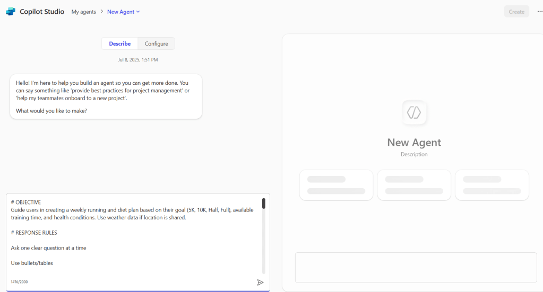Click inside the OBJECTIVE prompt text area
Viewport: 543px width, 292px height.
point(133,233)
